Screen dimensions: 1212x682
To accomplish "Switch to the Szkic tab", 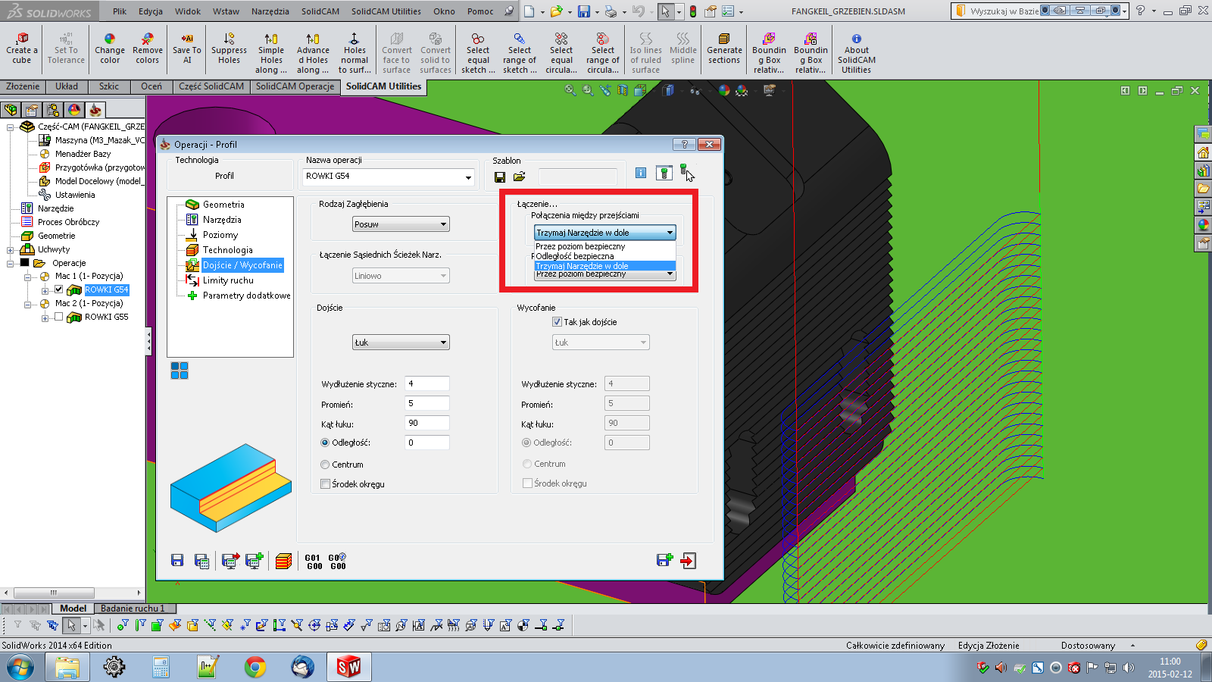I will (x=109, y=86).
